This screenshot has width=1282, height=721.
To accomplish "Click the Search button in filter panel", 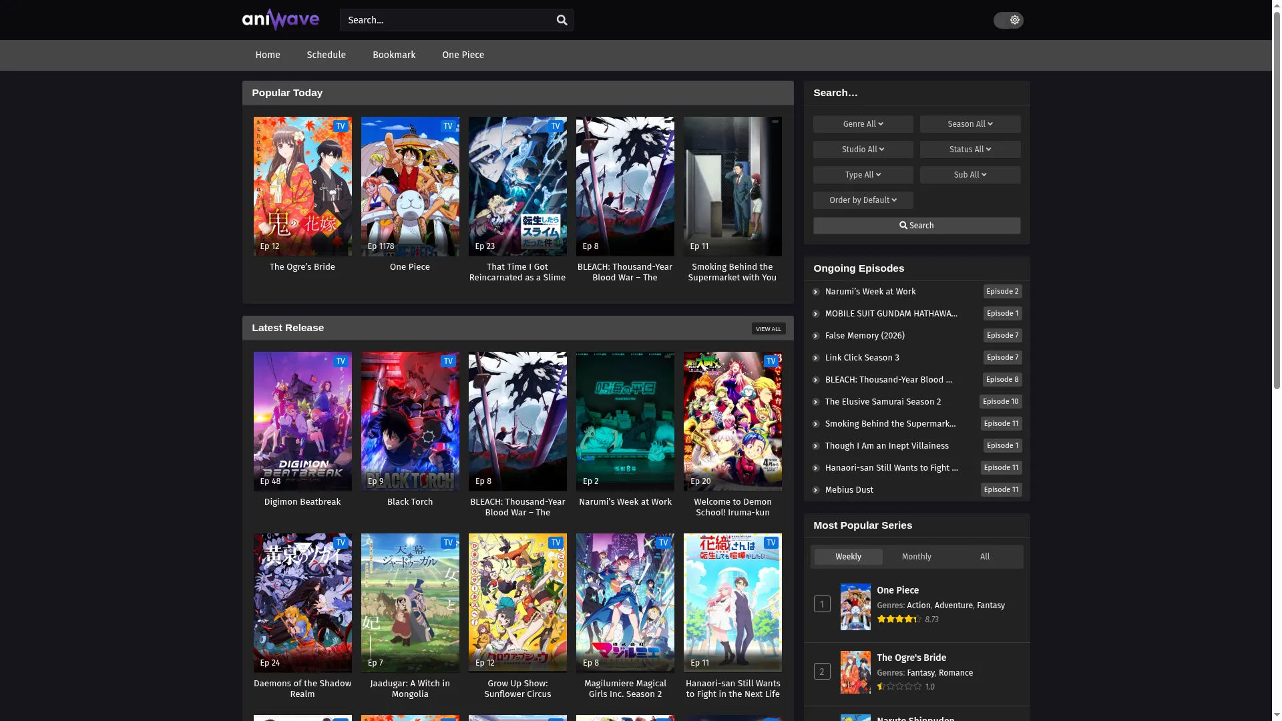I will (917, 226).
